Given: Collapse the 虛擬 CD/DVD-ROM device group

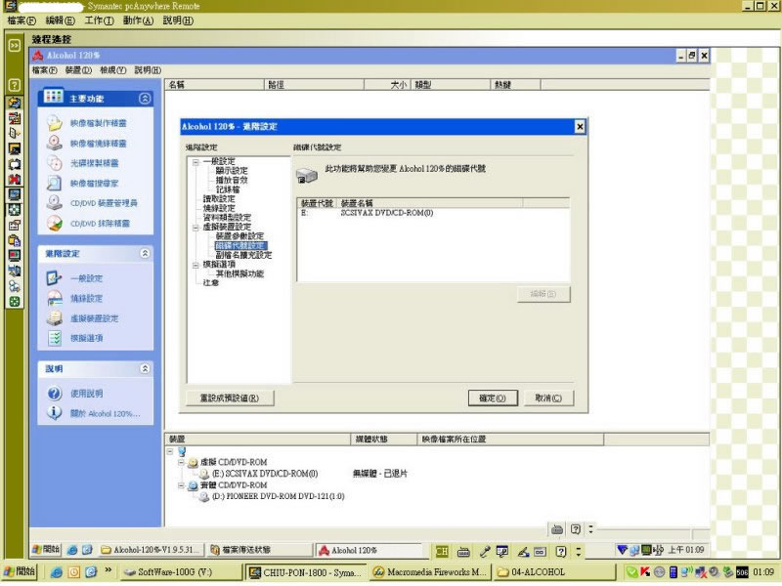Looking at the screenshot, I should (x=182, y=462).
